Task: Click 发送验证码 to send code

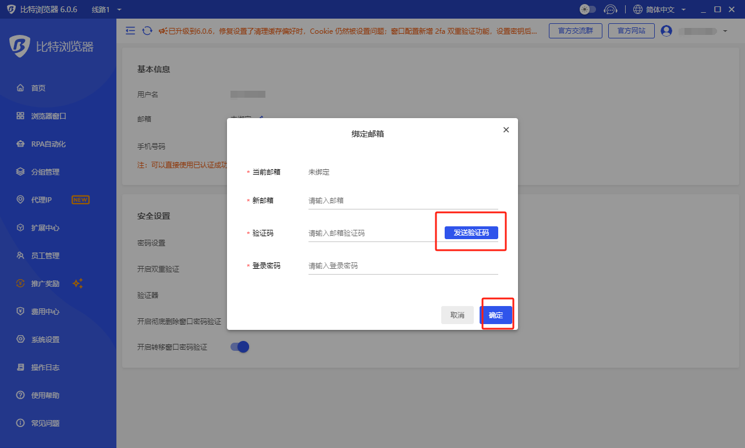Action: click(471, 233)
